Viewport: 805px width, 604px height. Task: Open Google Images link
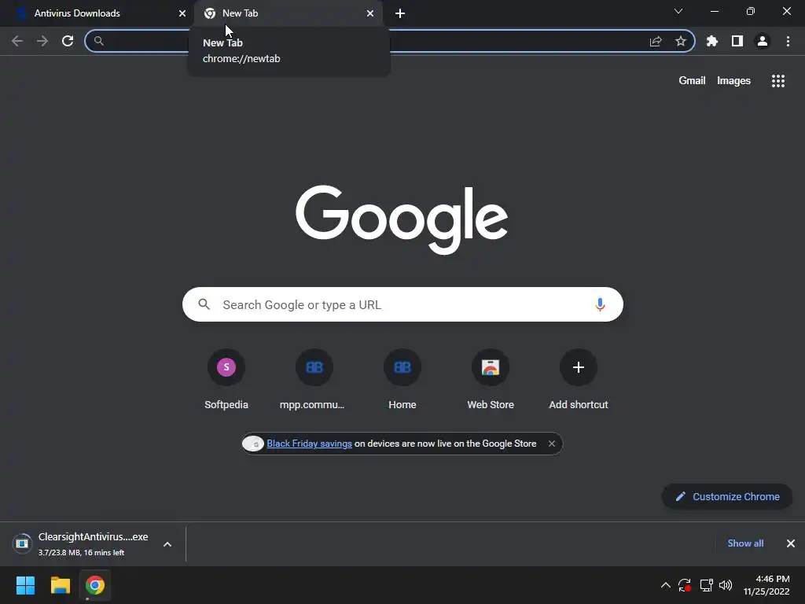(733, 81)
